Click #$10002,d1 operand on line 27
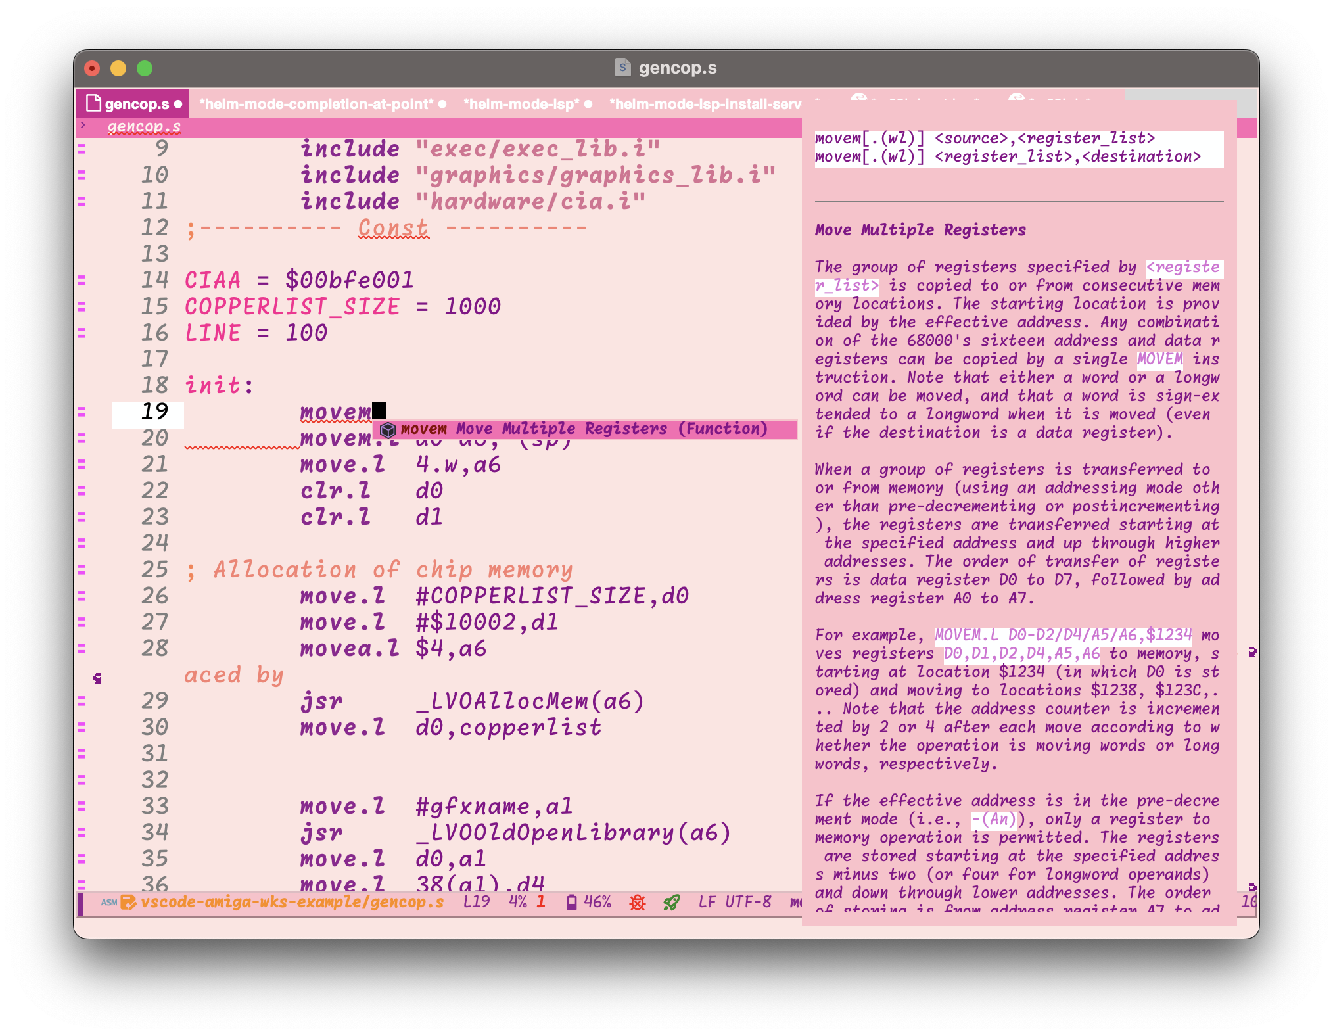1333x1036 pixels. 487,623
